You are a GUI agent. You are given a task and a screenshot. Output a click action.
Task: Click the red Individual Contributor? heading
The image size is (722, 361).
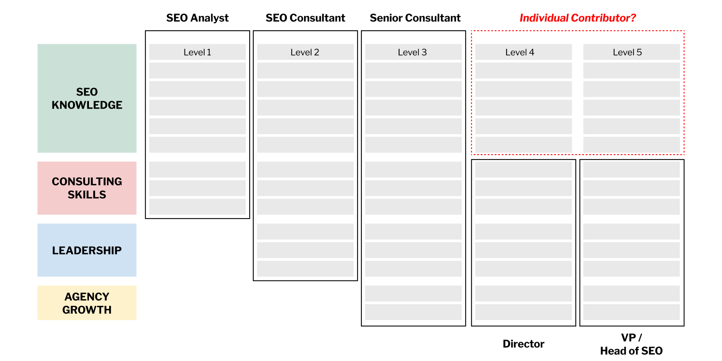point(577,18)
